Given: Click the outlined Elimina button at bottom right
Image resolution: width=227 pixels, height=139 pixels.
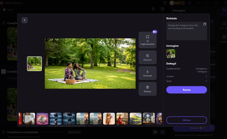Looking at the screenshot, I should click(186, 120).
